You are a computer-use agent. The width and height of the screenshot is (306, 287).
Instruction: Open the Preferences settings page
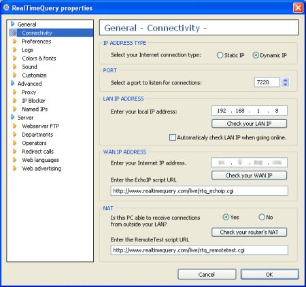tap(37, 41)
